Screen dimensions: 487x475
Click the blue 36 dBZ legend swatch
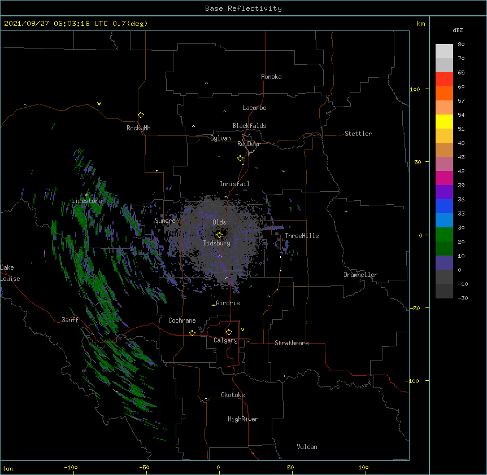click(444, 206)
